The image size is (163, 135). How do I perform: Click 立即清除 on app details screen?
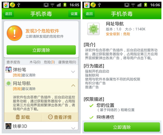122,127
